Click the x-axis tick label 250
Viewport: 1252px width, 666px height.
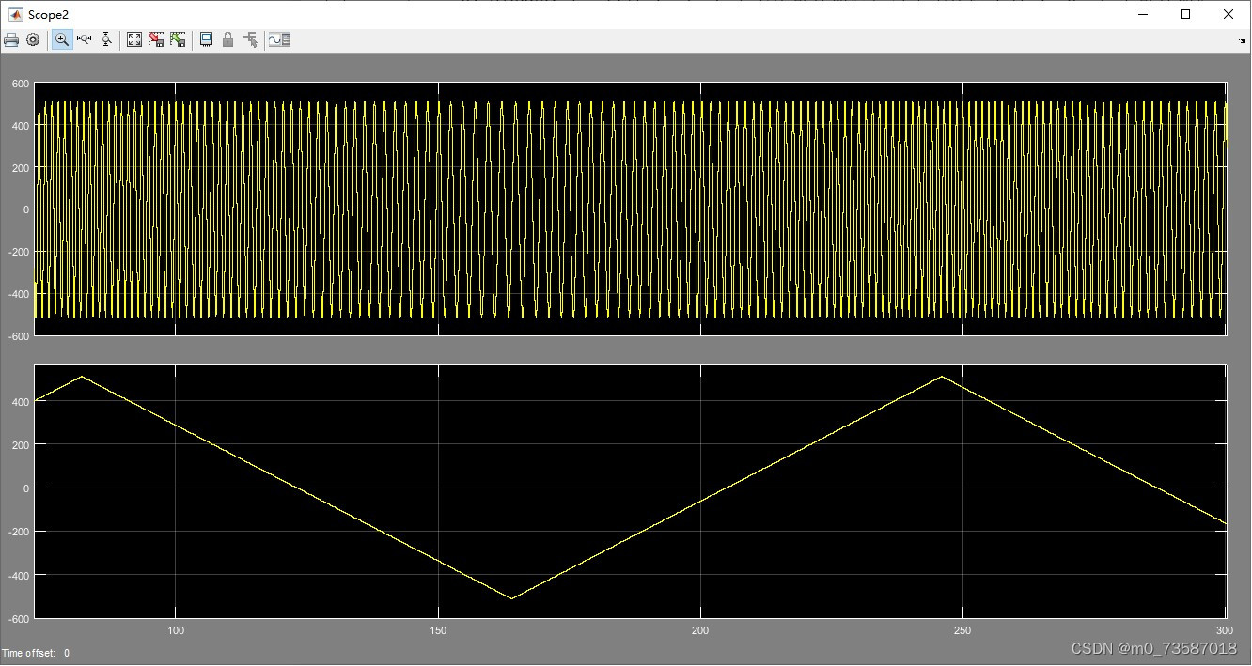coord(963,629)
